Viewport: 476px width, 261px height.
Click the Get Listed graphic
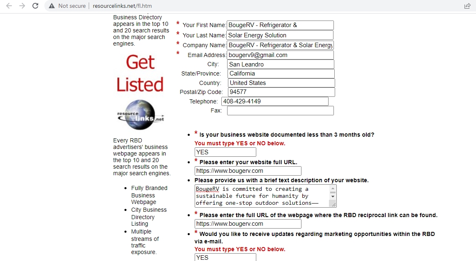(x=140, y=74)
